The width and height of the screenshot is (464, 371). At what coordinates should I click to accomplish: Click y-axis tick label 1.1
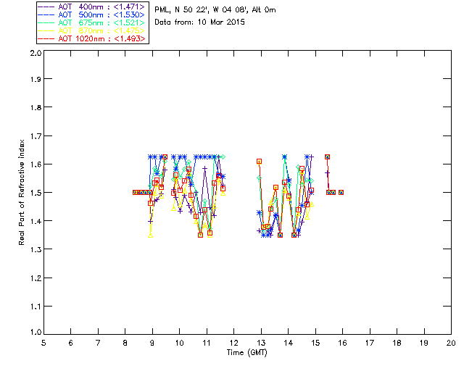pyautogui.click(x=36, y=307)
